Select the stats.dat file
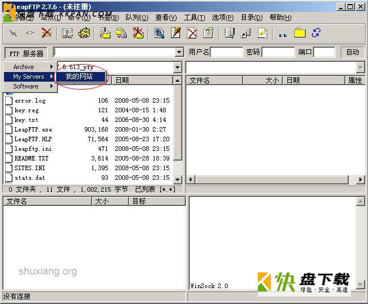The image size is (368, 304). [x=30, y=178]
